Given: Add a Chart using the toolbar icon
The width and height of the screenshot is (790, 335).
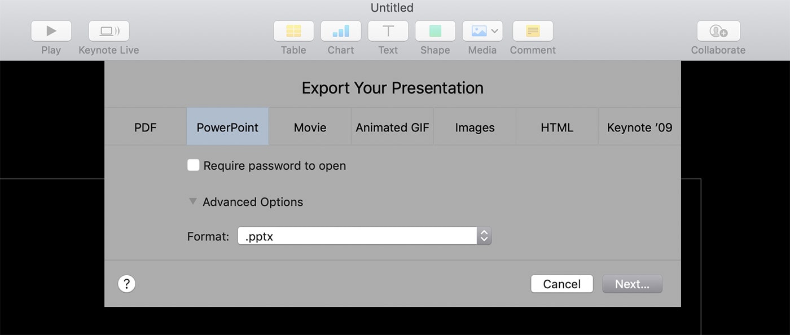Looking at the screenshot, I should [341, 31].
